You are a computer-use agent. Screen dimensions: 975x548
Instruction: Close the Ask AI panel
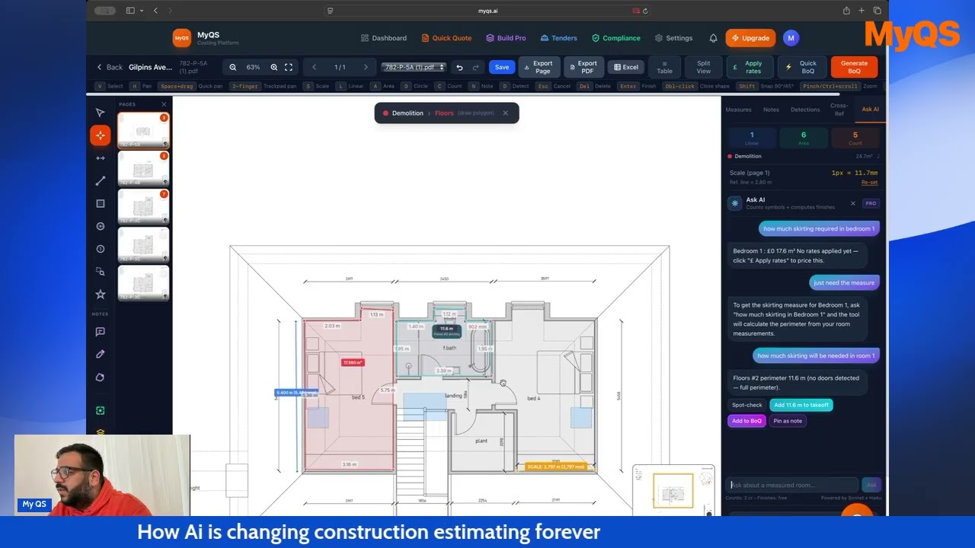(x=852, y=203)
